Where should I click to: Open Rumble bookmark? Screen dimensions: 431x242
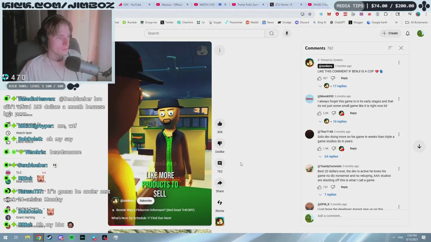coord(130,23)
